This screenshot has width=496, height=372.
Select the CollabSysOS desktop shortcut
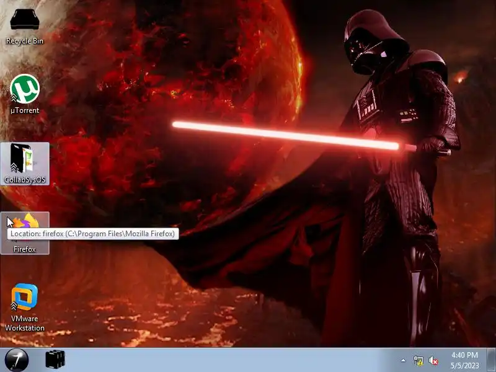(x=25, y=164)
